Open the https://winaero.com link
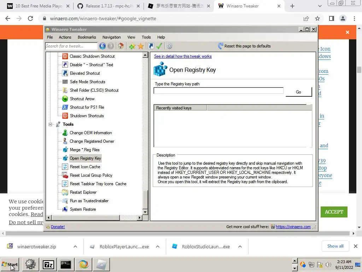Screen dimensions: 362x272 293,227
